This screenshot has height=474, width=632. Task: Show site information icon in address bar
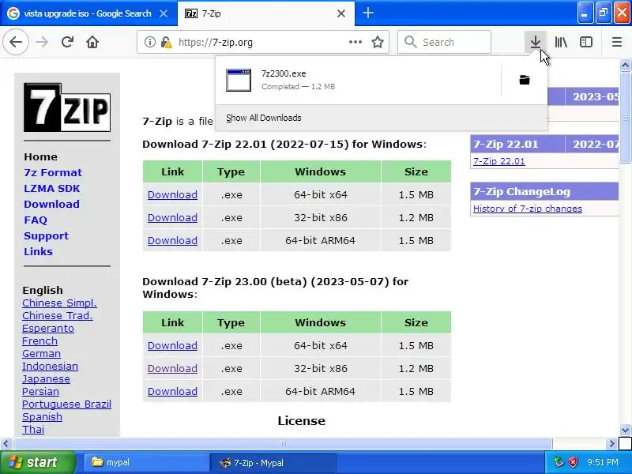pyautogui.click(x=149, y=42)
